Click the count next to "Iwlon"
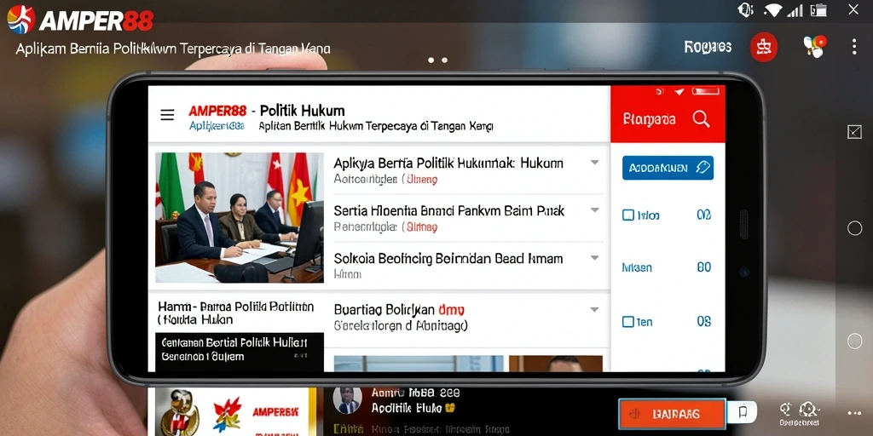The image size is (873, 436). click(x=704, y=215)
